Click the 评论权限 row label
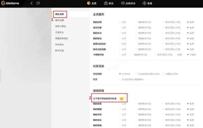Viewport: 203px width, 128px height. (97, 74)
